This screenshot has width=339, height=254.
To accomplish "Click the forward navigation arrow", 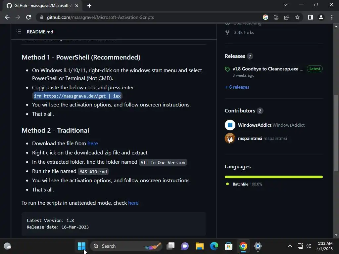I will 18,17.
